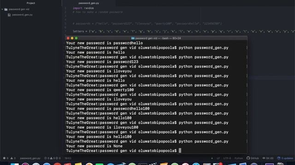
Task: Click the 'import random' code line
Action: [x=83, y=8]
